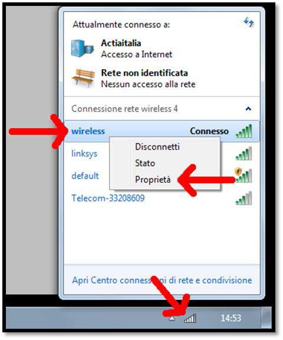The image size is (283, 340).
Task: Click the refresh network list icon
Action: [249, 22]
